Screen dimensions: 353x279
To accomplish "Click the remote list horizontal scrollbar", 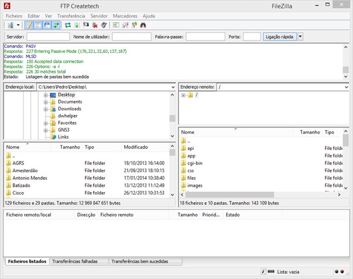I will [229, 194].
